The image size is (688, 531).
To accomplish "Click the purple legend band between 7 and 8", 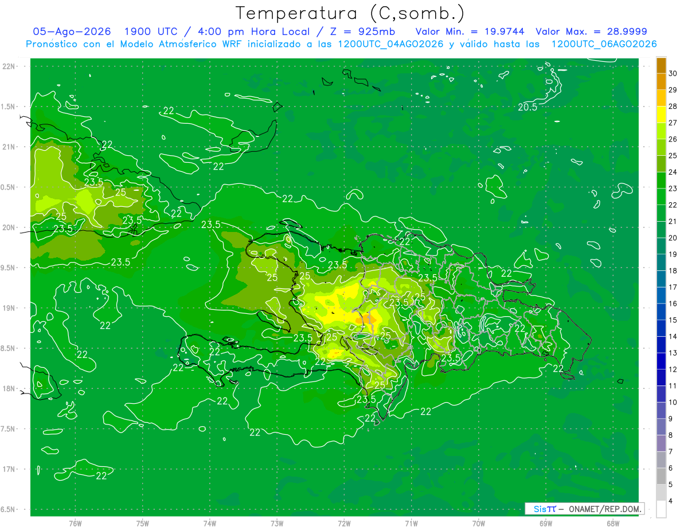I will [x=661, y=443].
